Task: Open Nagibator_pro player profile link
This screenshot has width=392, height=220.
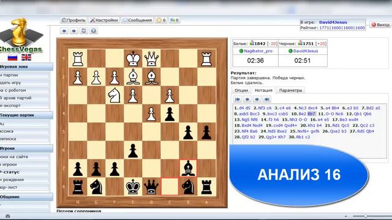Action: [258, 51]
